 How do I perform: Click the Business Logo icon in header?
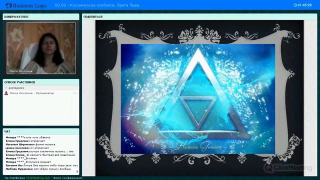tap(9, 5)
